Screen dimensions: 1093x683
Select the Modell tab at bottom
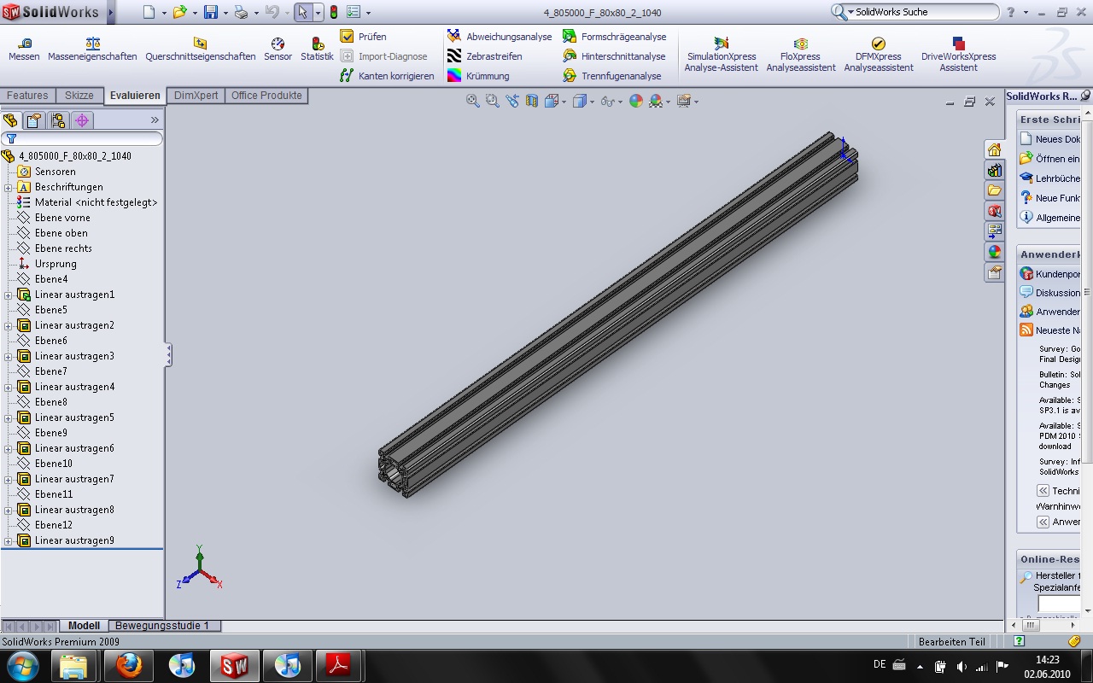[x=85, y=626]
